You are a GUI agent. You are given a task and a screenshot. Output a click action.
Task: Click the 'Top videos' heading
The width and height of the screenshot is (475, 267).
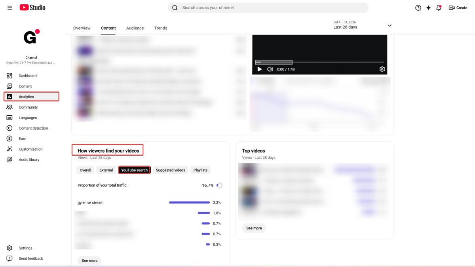(253, 151)
